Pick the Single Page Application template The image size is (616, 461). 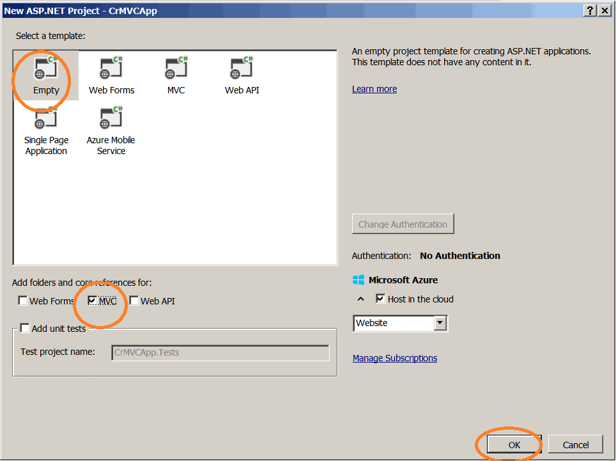(x=46, y=131)
